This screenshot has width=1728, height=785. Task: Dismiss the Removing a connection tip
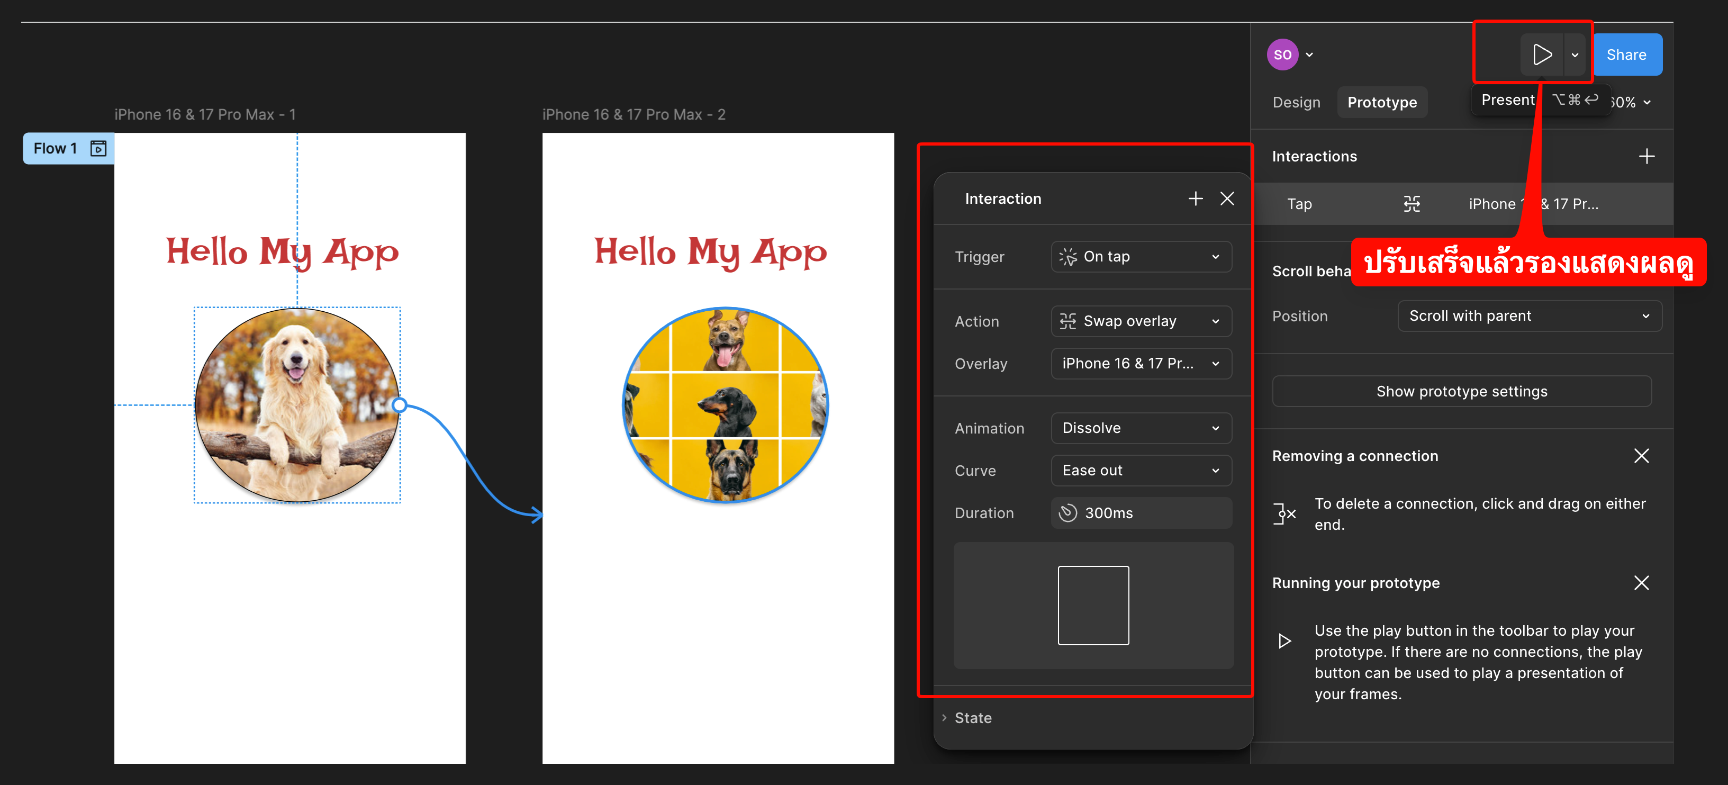(1640, 456)
